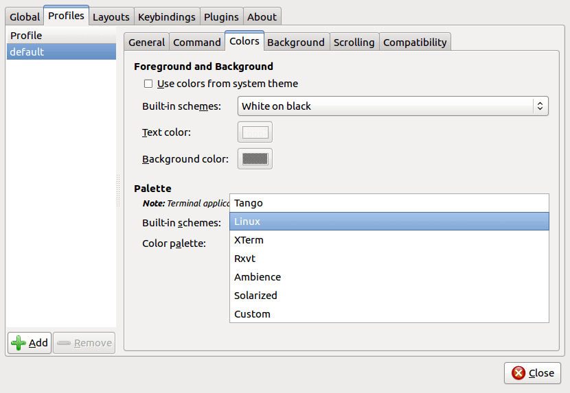Choose Linux palette scheme
Screen dimensions: 570x393
point(389,222)
